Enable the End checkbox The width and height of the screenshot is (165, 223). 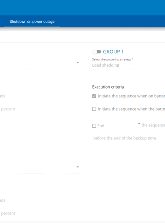[x=94, y=126]
